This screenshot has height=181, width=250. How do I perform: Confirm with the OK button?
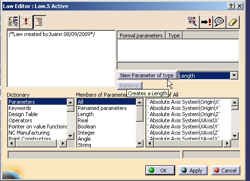[160, 171]
